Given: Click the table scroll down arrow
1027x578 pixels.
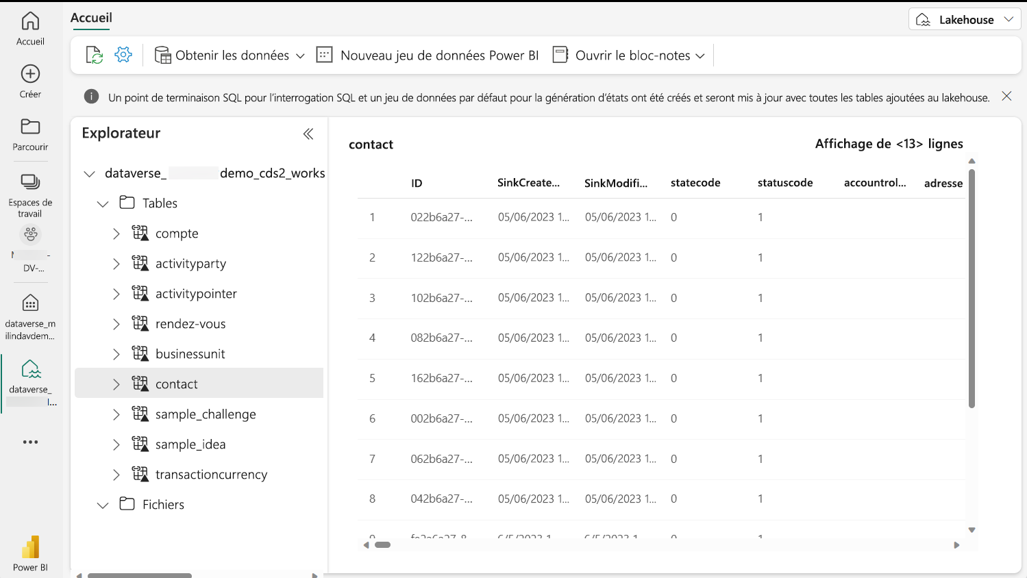Looking at the screenshot, I should (x=972, y=530).
